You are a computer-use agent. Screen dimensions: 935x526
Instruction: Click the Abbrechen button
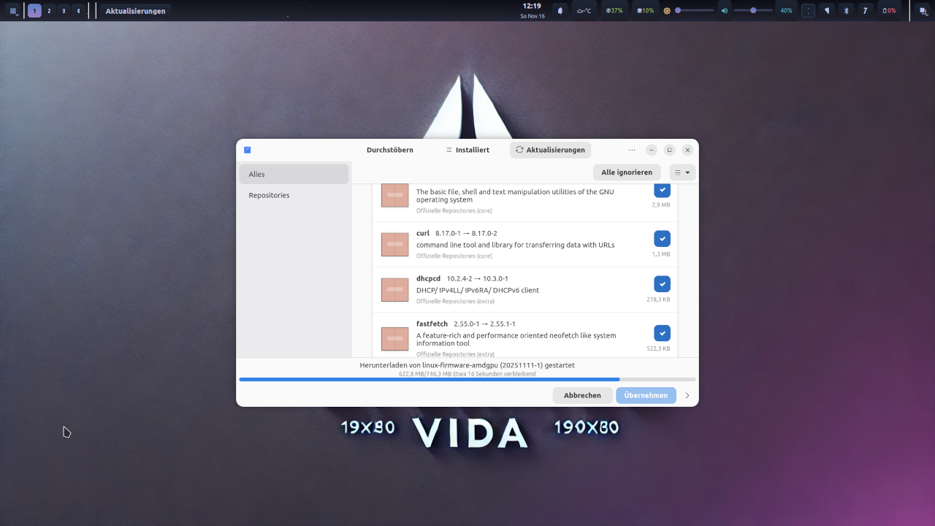(582, 395)
